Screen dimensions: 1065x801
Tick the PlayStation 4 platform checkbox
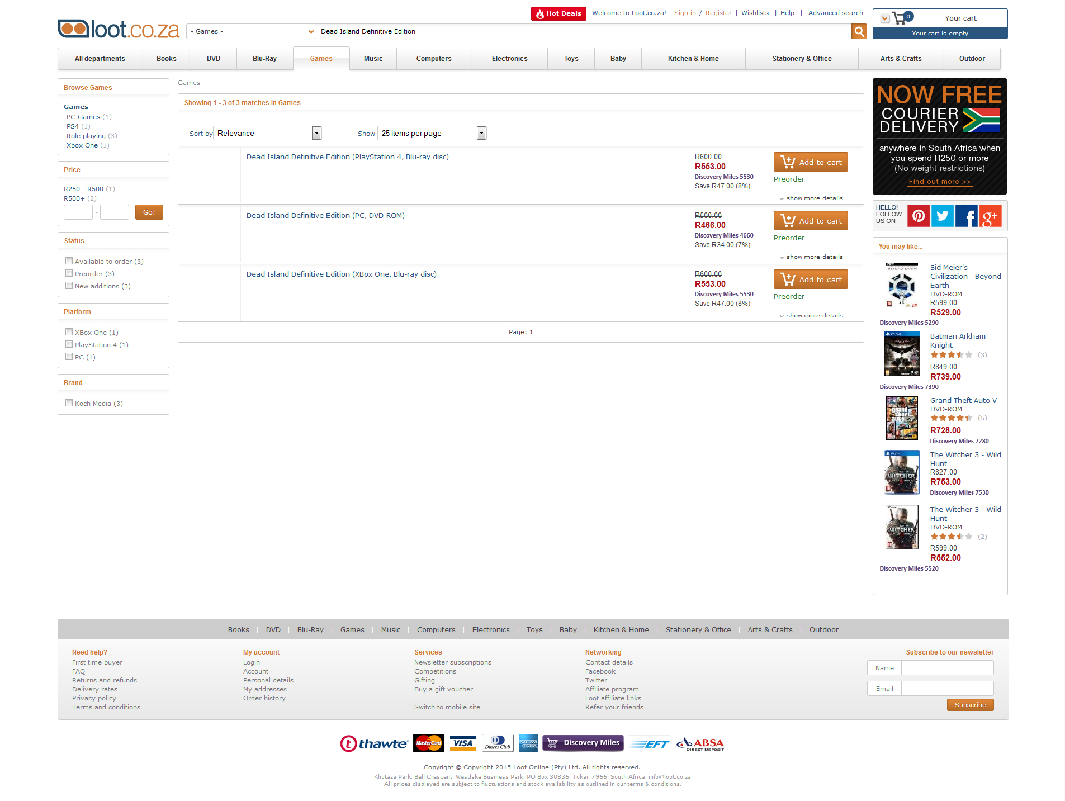pos(69,344)
